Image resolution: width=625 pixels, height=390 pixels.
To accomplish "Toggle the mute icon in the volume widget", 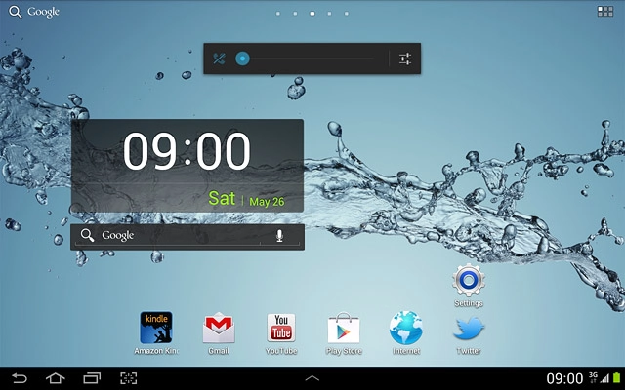I will pyautogui.click(x=219, y=58).
